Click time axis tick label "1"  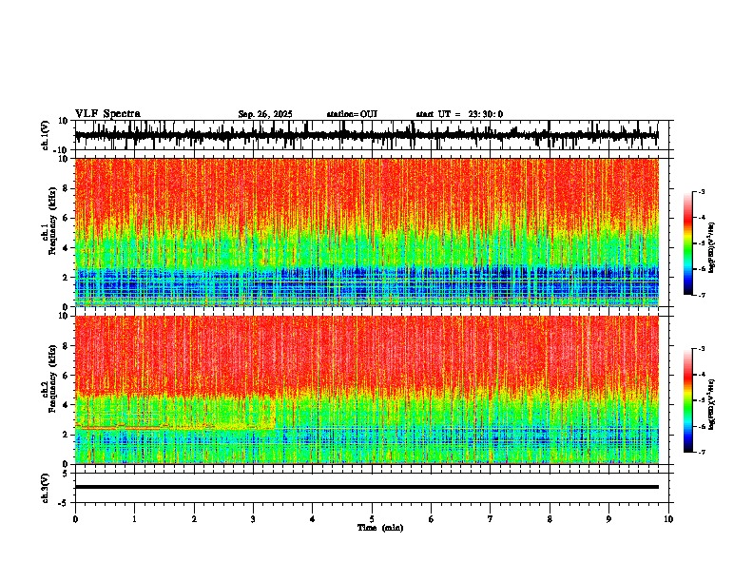(134, 519)
